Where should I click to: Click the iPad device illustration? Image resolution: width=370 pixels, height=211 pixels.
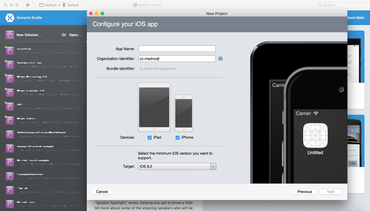coord(154,107)
